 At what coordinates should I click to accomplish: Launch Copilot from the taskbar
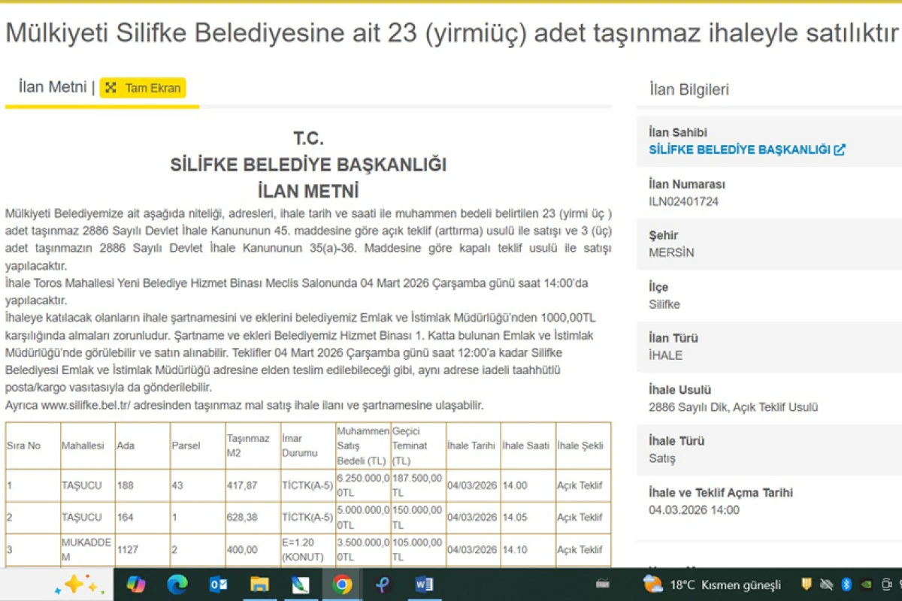135,584
